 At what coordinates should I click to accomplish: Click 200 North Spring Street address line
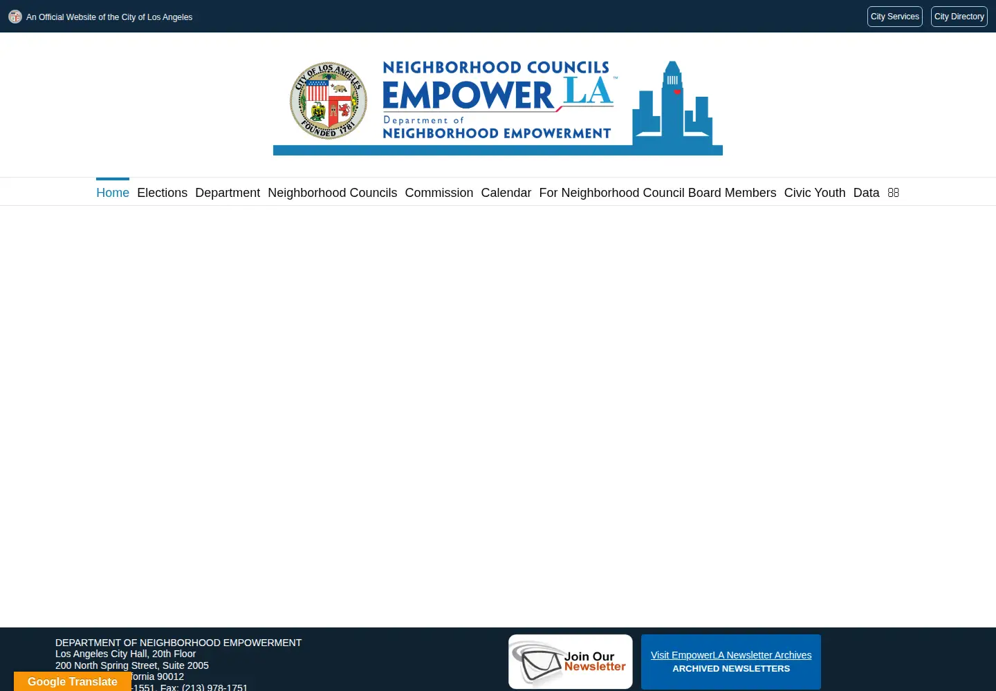coord(132,665)
